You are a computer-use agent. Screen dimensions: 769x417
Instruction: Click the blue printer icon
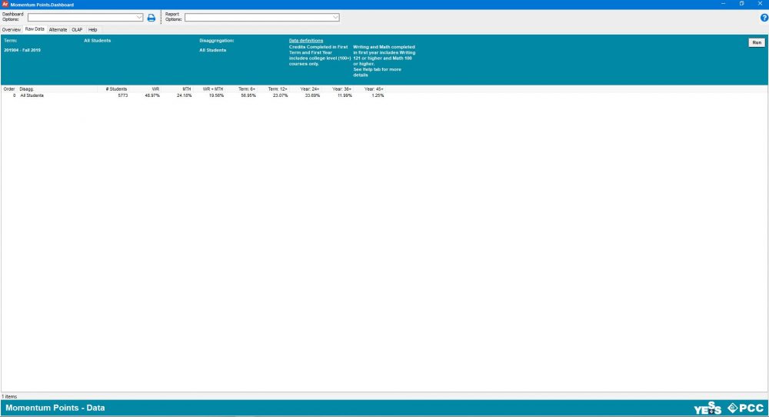pos(151,18)
